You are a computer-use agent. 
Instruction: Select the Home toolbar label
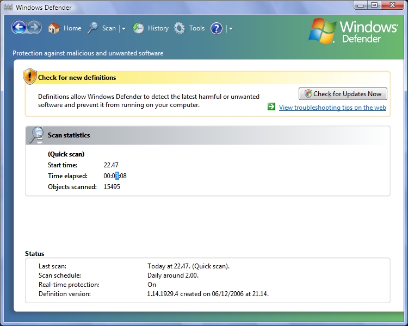click(x=72, y=28)
